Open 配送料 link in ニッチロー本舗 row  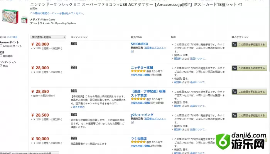[x=178, y=82]
